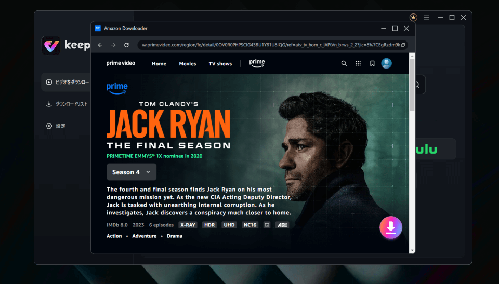499x284 pixels.
Task: Follow the Action genre link
Action: pos(114,236)
